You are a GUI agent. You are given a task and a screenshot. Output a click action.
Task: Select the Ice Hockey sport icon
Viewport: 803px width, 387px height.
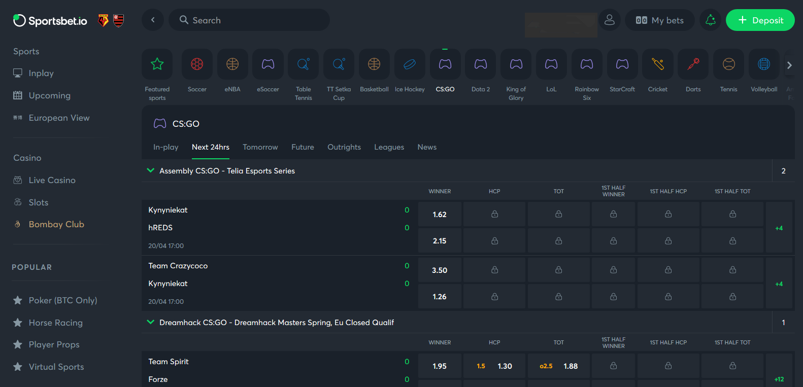tap(410, 64)
